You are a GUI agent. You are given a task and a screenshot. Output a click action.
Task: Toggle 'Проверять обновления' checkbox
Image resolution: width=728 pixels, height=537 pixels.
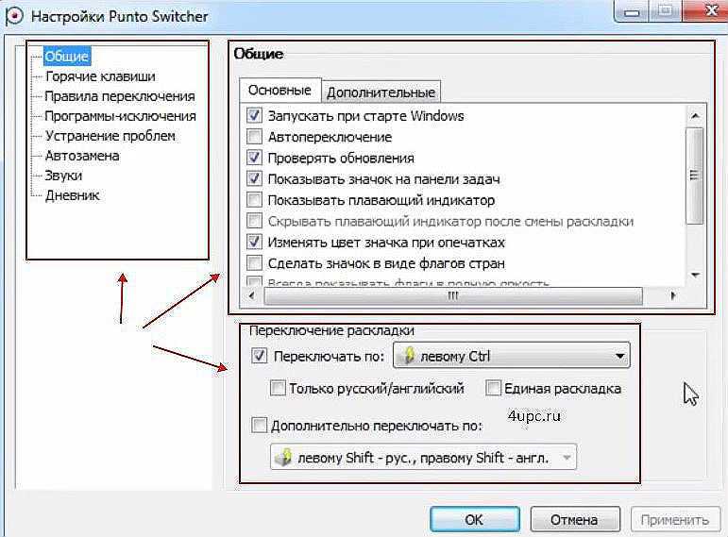pos(254,158)
